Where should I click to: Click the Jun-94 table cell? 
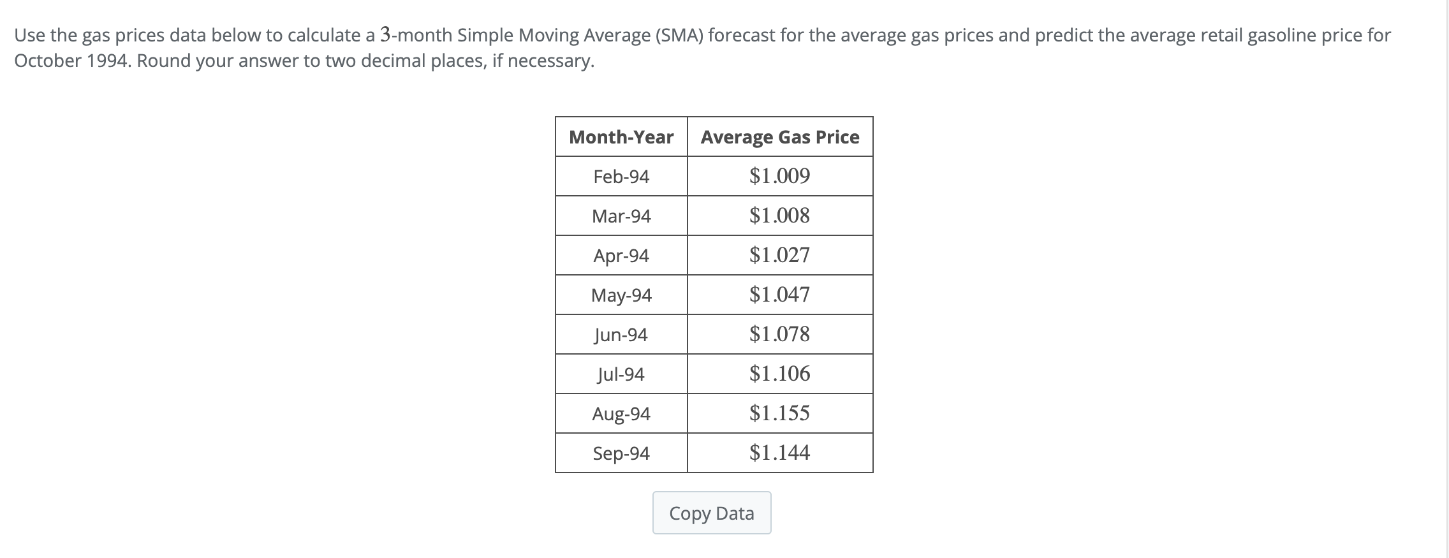(x=621, y=334)
